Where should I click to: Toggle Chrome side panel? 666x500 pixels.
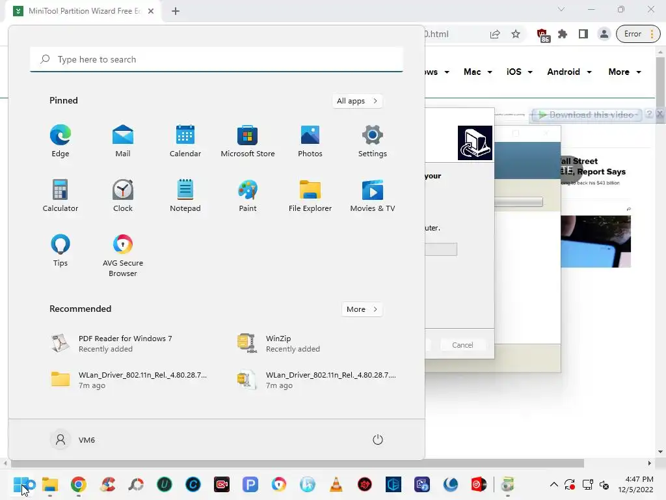583,34
